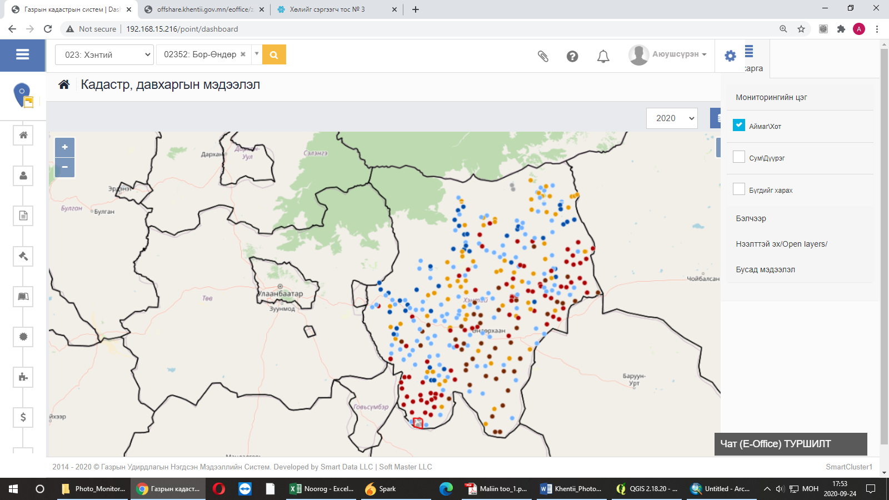This screenshot has height=500, width=889.
Task: Open the Бусад мэдээлэл section
Action: point(765,269)
